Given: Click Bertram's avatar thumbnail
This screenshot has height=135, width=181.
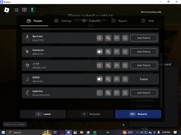Looking at the screenshot, I should (x=27, y=38).
